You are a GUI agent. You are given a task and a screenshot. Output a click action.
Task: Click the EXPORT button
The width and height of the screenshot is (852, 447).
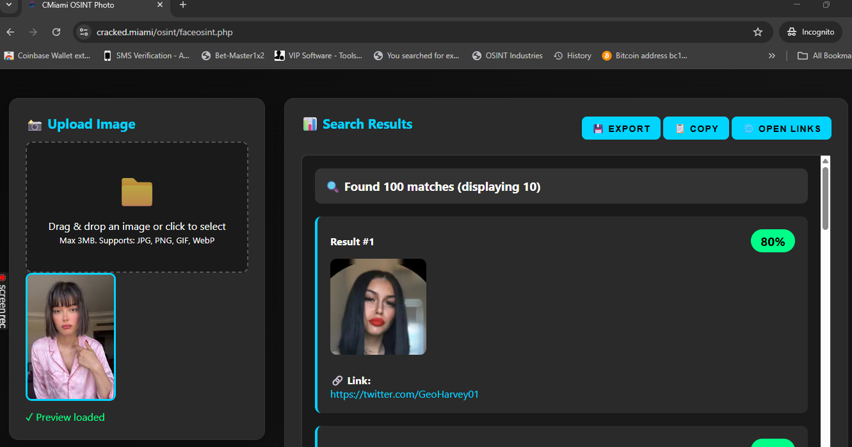(621, 128)
